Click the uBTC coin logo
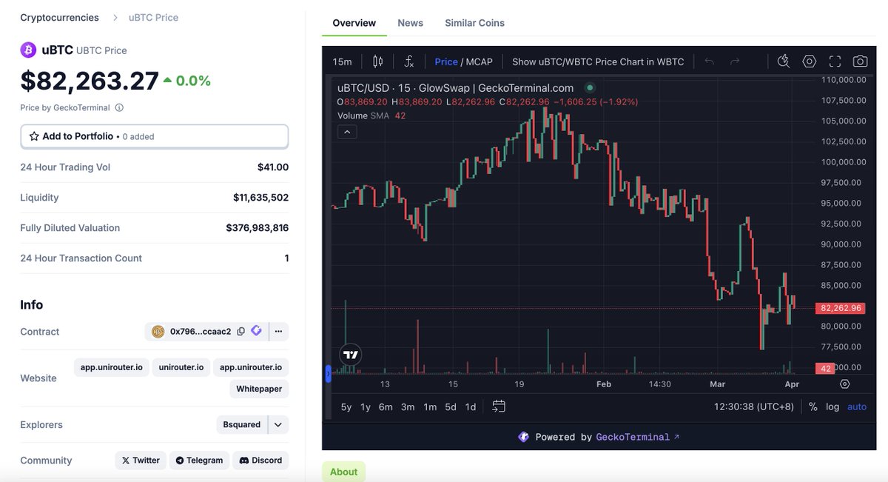This screenshot has height=482, width=888. 28,50
